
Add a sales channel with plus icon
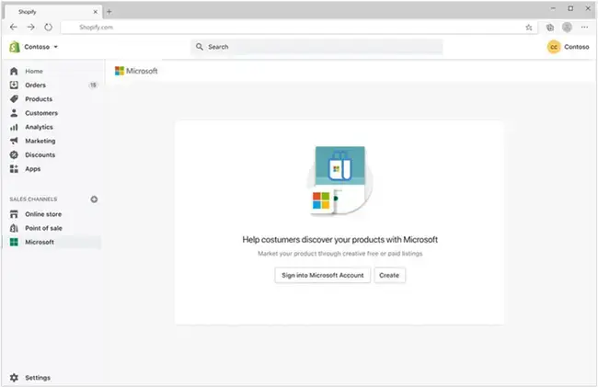coord(94,199)
